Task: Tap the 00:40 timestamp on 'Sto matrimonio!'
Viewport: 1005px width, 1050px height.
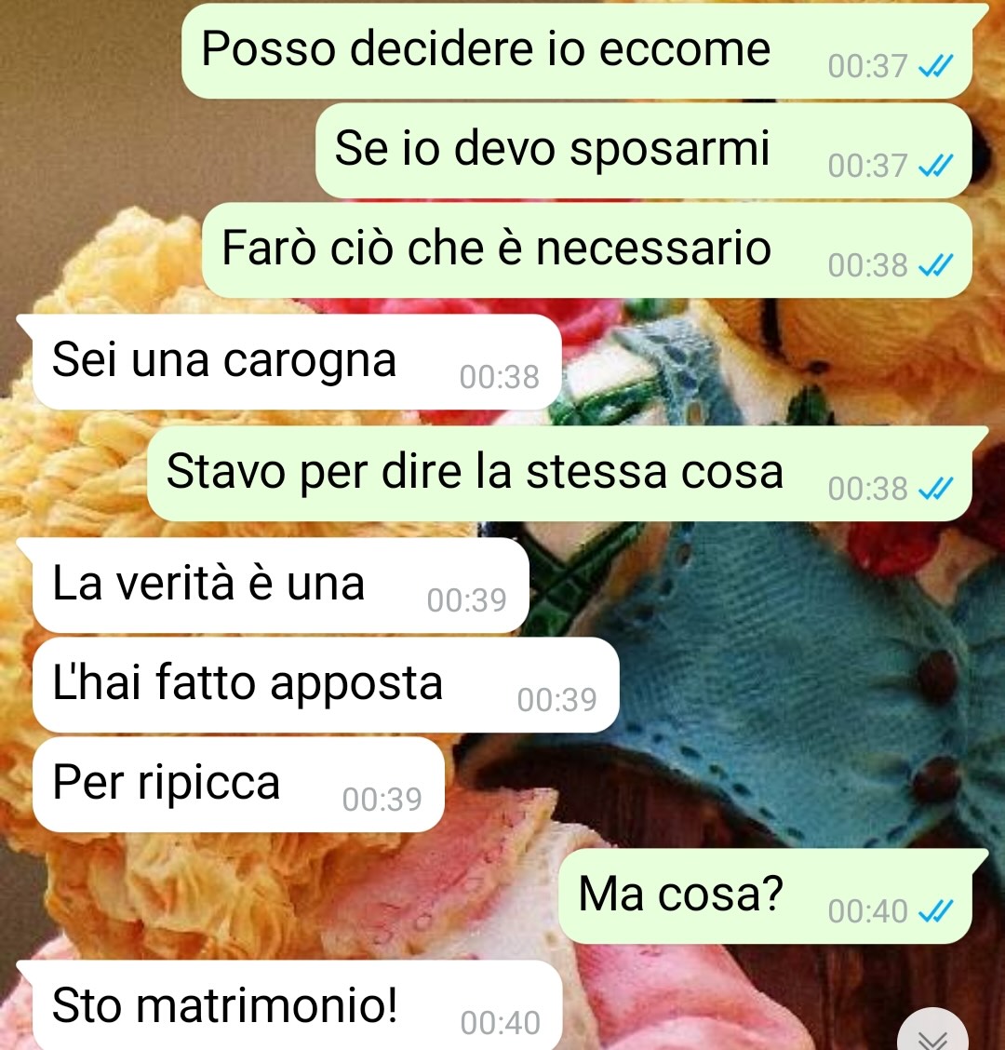Action: (x=500, y=1023)
